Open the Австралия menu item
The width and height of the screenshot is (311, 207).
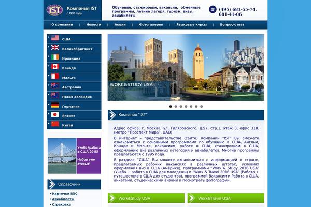click(74, 87)
